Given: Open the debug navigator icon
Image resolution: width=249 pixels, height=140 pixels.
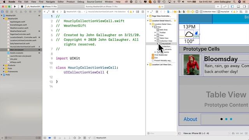Looking at the screenshot, I should point(30,12).
